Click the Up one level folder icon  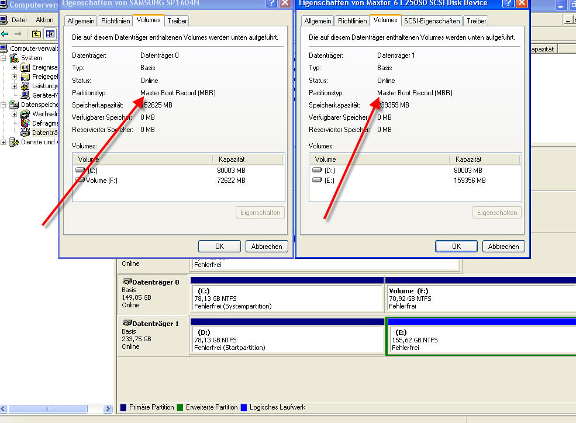pos(36,34)
